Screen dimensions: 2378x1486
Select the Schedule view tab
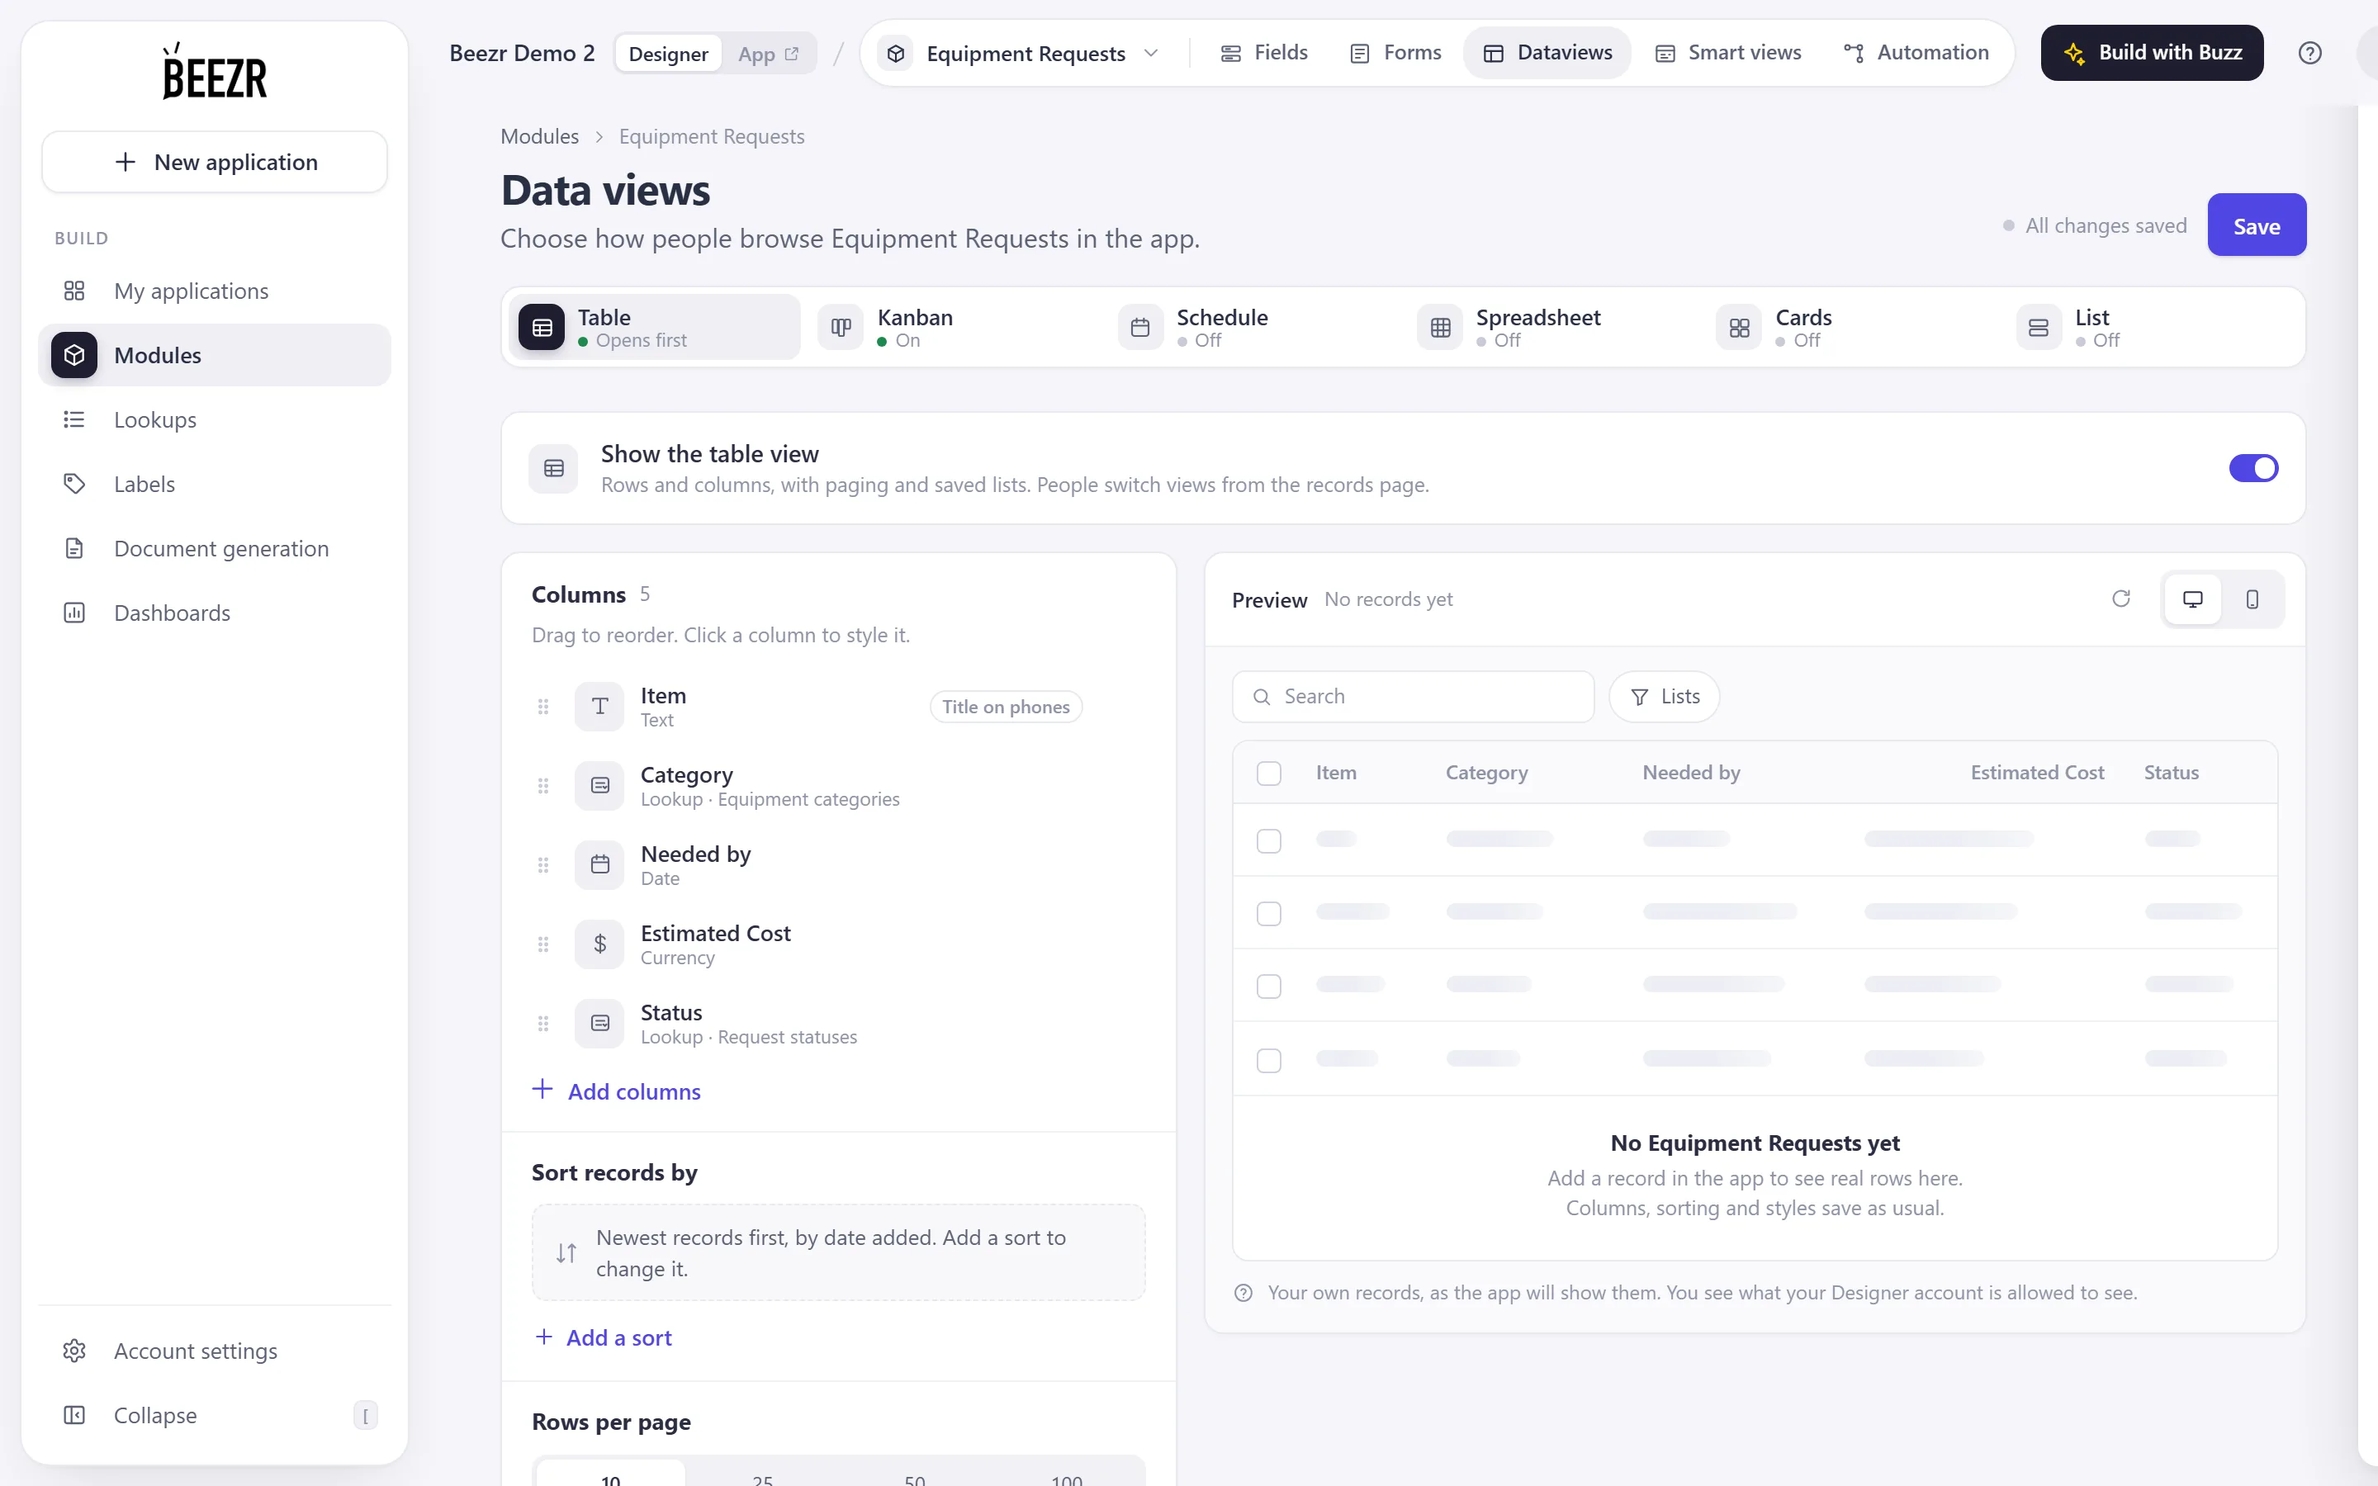click(1251, 327)
